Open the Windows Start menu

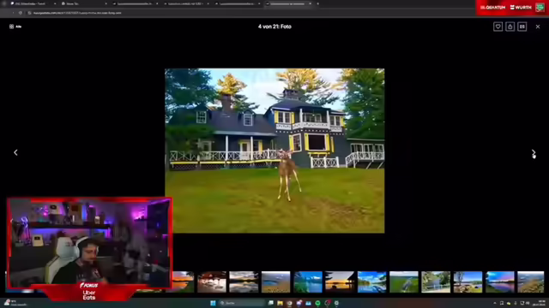coord(213,303)
